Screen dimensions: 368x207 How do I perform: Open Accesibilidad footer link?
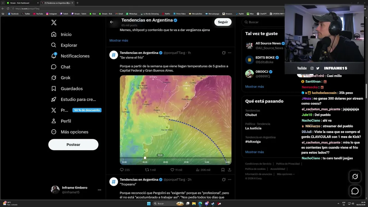coord(278,169)
